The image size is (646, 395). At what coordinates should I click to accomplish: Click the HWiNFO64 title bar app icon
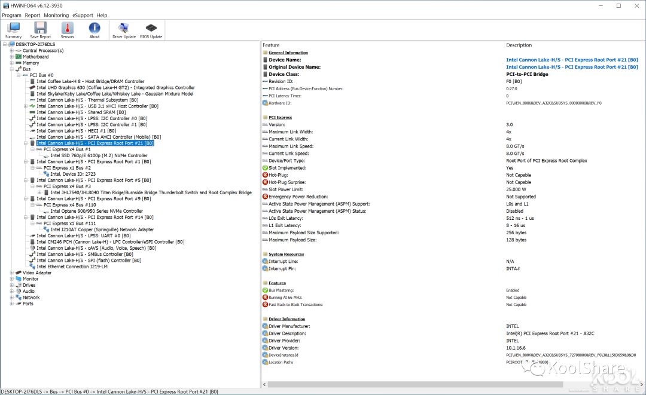point(6,6)
